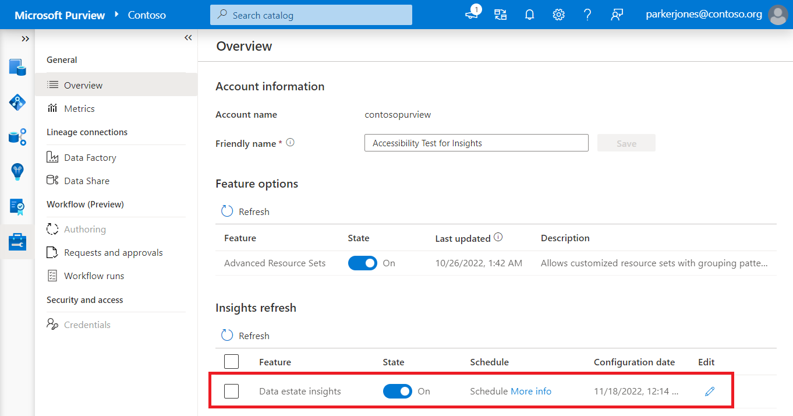Screen dimensions: 793x416
Task: Toggle Advanced Resource Sets switch
Action: (362, 263)
